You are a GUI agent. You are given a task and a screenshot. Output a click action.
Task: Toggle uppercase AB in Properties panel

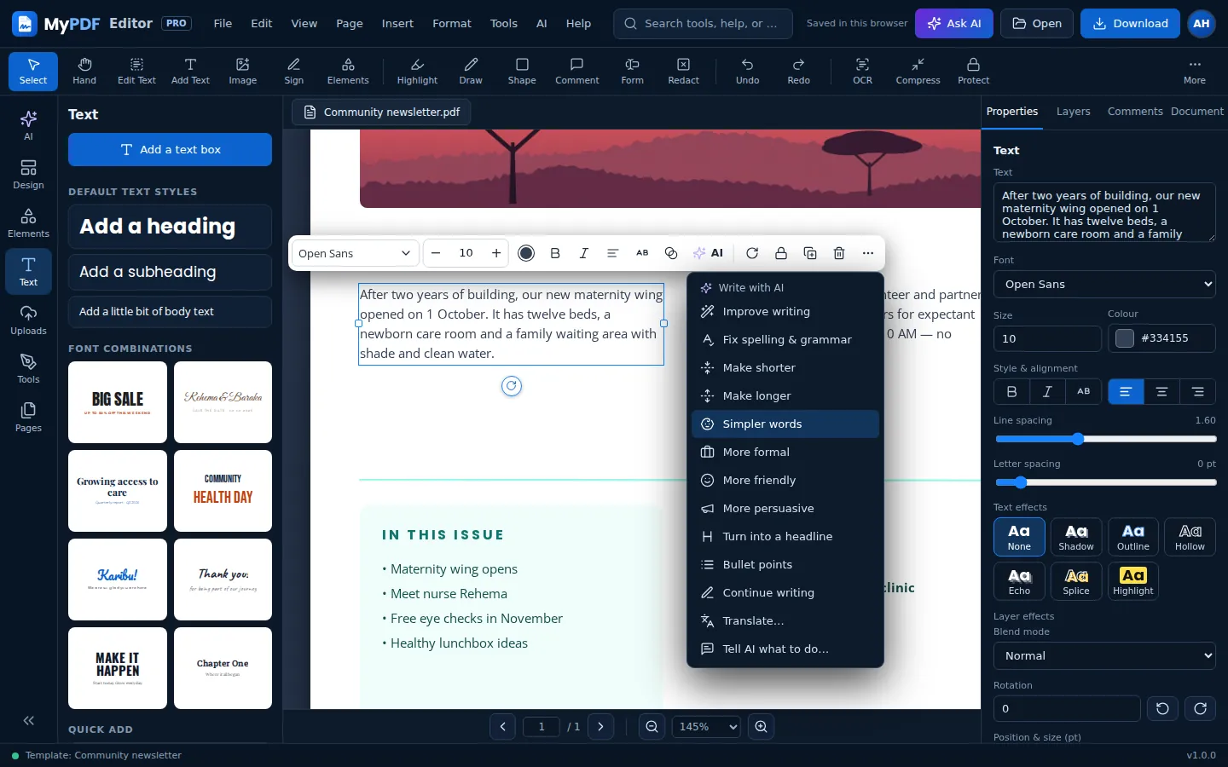(x=1083, y=391)
